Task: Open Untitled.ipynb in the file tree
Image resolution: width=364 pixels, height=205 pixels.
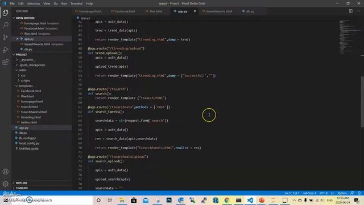Action: [x=29, y=148]
